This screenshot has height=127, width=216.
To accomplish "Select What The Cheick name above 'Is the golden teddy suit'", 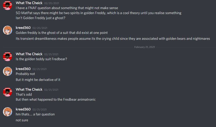I will pos(29,54).
